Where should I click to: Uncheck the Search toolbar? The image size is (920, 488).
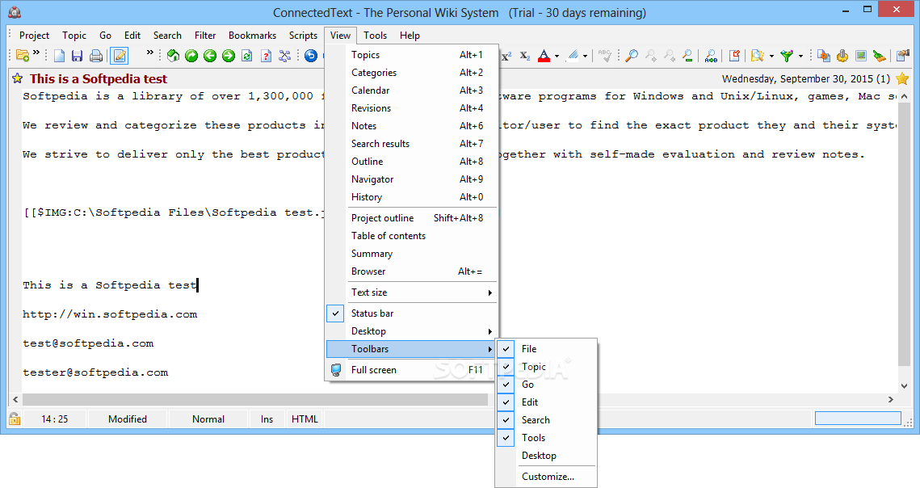point(546,420)
